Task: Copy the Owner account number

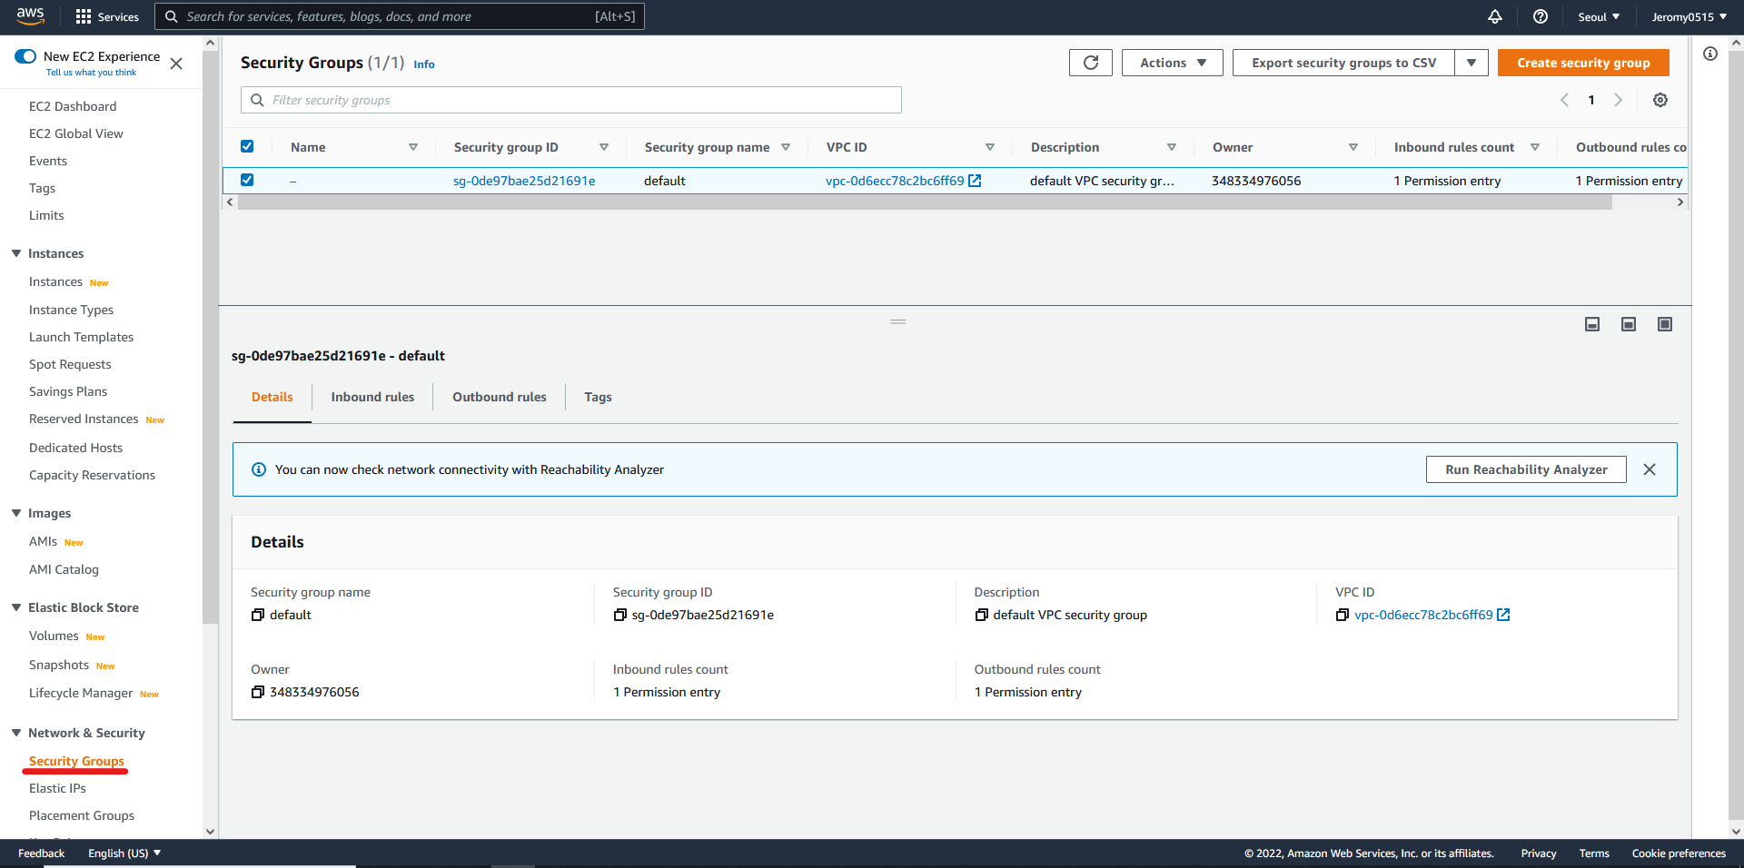Action: [258, 692]
